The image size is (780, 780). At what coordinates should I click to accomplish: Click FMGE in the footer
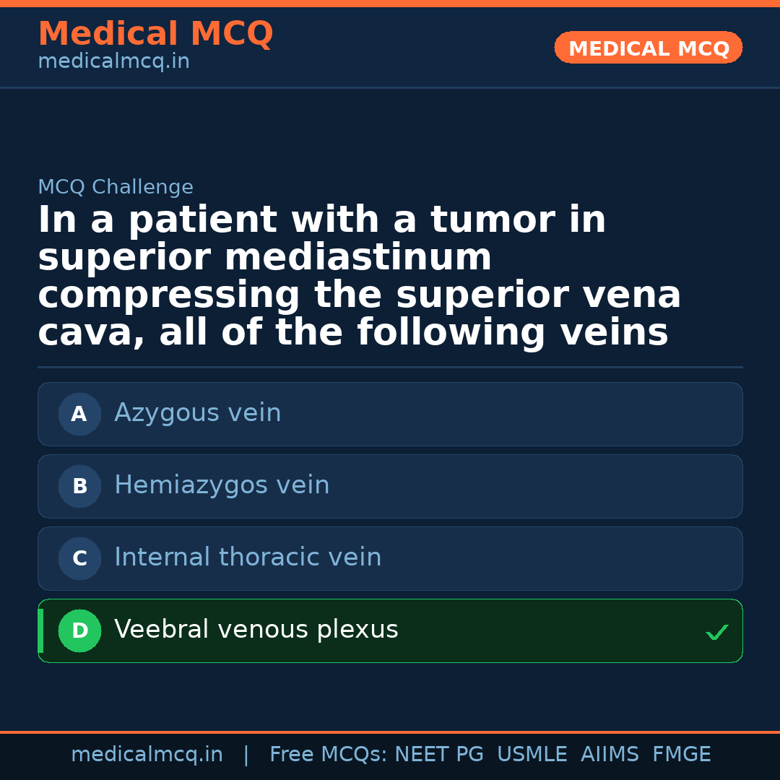[681, 755]
